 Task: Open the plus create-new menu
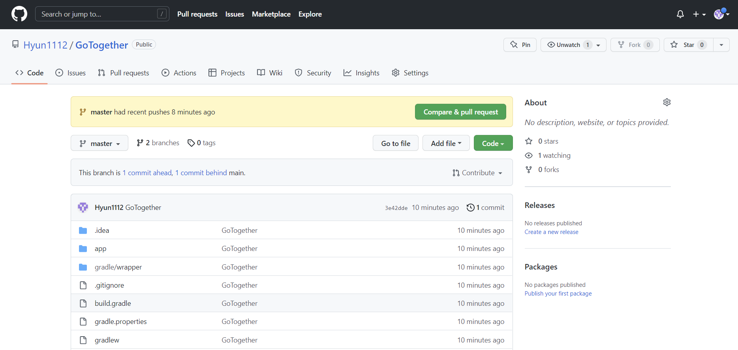(699, 14)
